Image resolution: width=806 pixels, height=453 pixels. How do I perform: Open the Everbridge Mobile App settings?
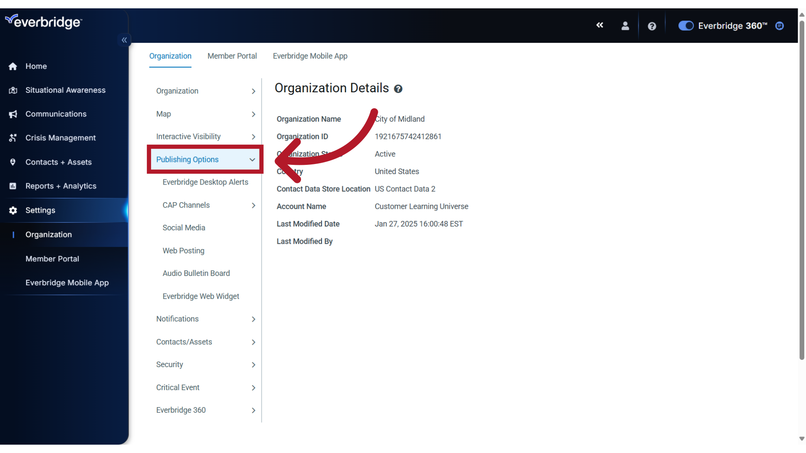(67, 283)
